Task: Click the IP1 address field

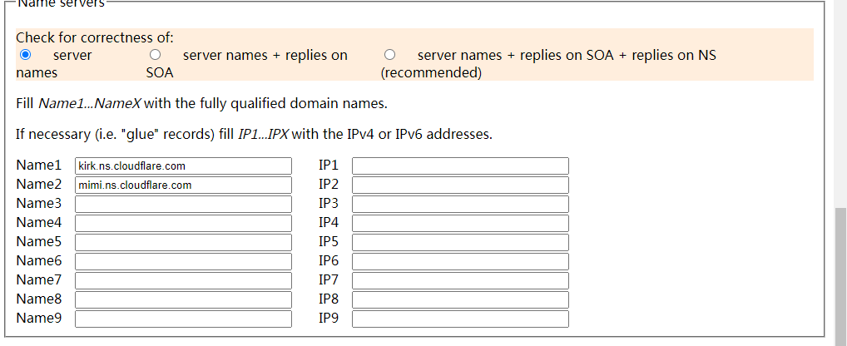Action: (460, 166)
